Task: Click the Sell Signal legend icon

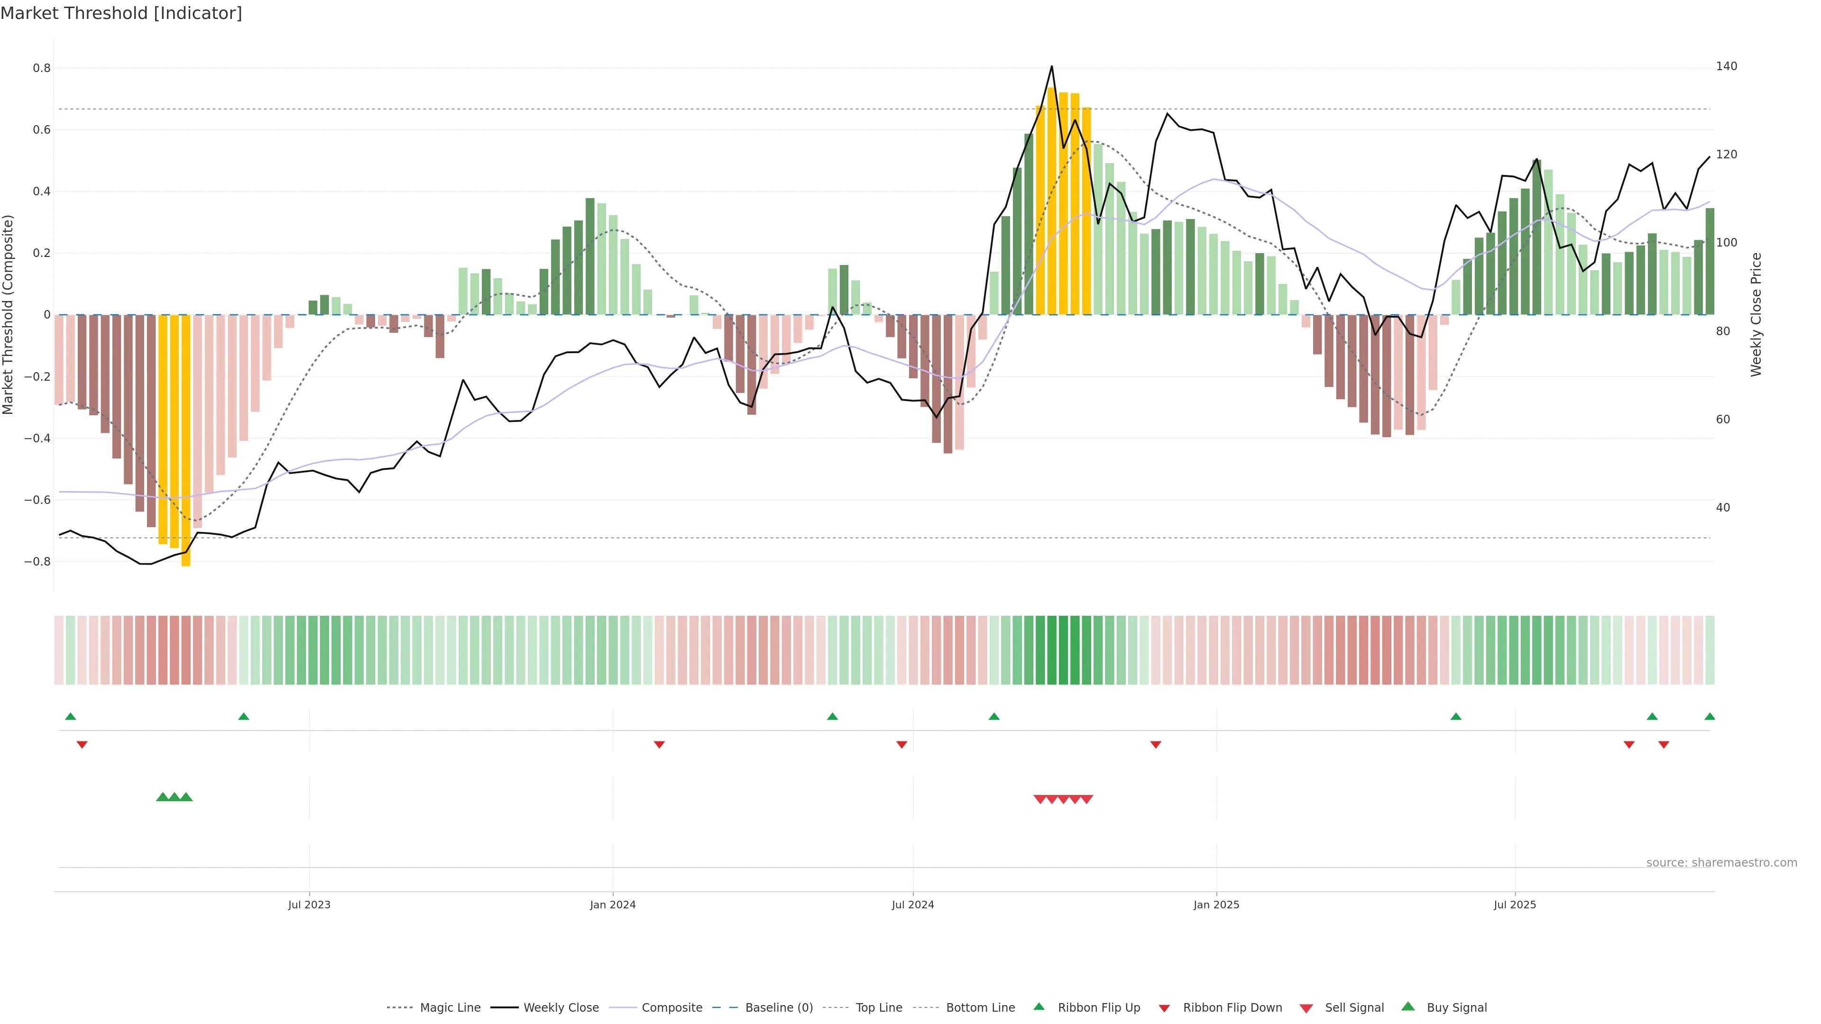Action: pos(1306,1008)
